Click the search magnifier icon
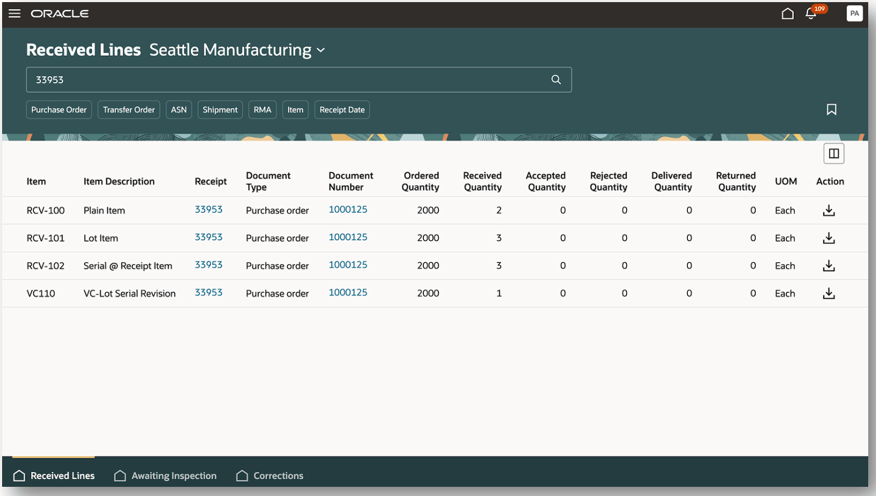The height and width of the screenshot is (496, 876). click(x=556, y=80)
